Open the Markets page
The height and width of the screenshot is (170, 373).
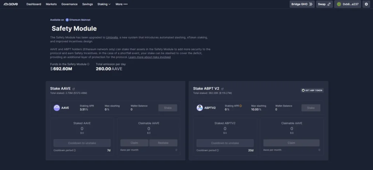tap(51, 4)
